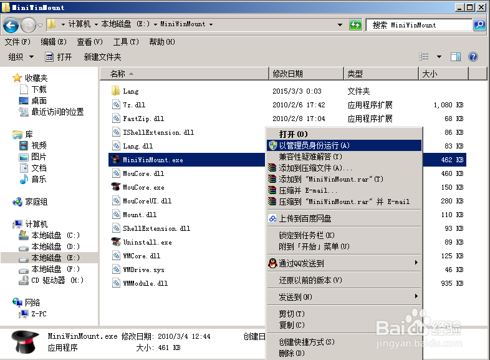Screen dimensions: 490x360
Task: Expand 通过QQ发送到 submenu
Action: coord(344,263)
